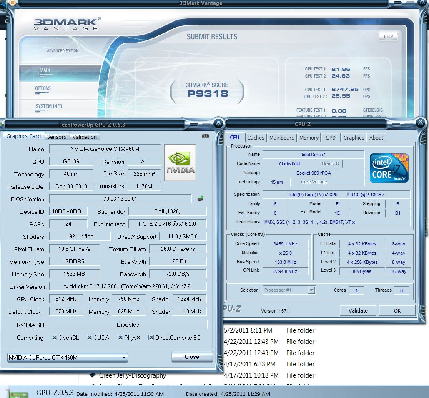
Task: Click the NVIDIA logo in GPU-Z
Action: pyautogui.click(x=180, y=163)
